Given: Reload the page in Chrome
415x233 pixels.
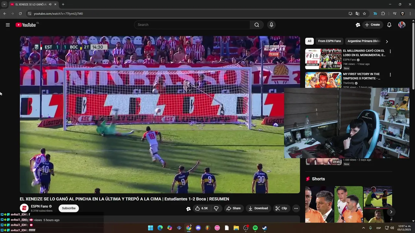Looking at the screenshot, I should click(x=20, y=14).
